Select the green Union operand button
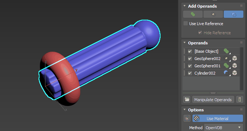This screenshot has width=247, height=131. click(193, 14)
